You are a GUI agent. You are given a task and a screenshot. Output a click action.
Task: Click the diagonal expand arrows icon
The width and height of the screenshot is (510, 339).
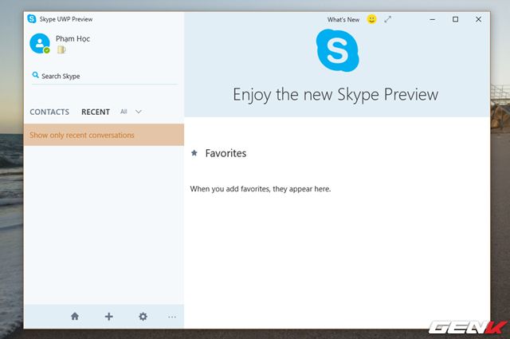point(387,19)
